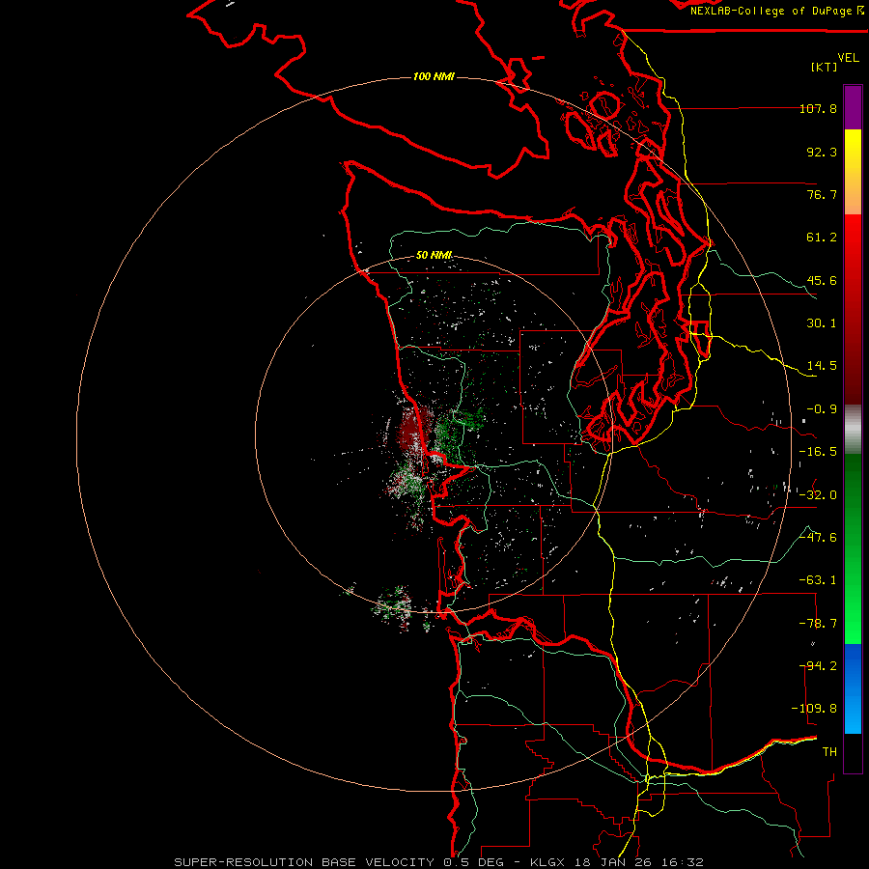The width and height of the screenshot is (869, 869).
Task: Click the VEL legend title
Action: pyautogui.click(x=848, y=58)
